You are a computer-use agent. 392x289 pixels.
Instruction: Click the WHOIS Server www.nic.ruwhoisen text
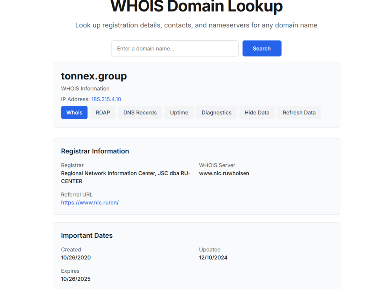pyautogui.click(x=224, y=173)
